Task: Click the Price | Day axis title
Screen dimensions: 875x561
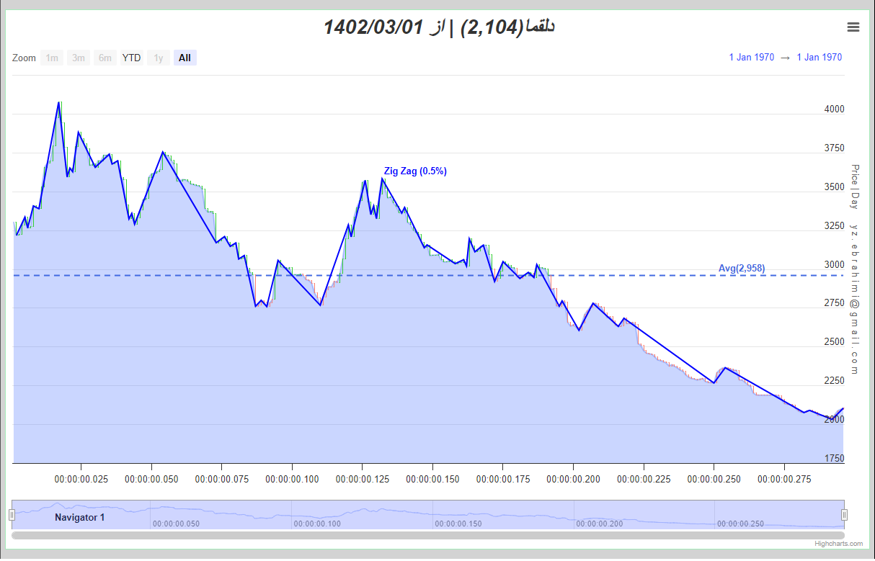Action: tap(855, 187)
